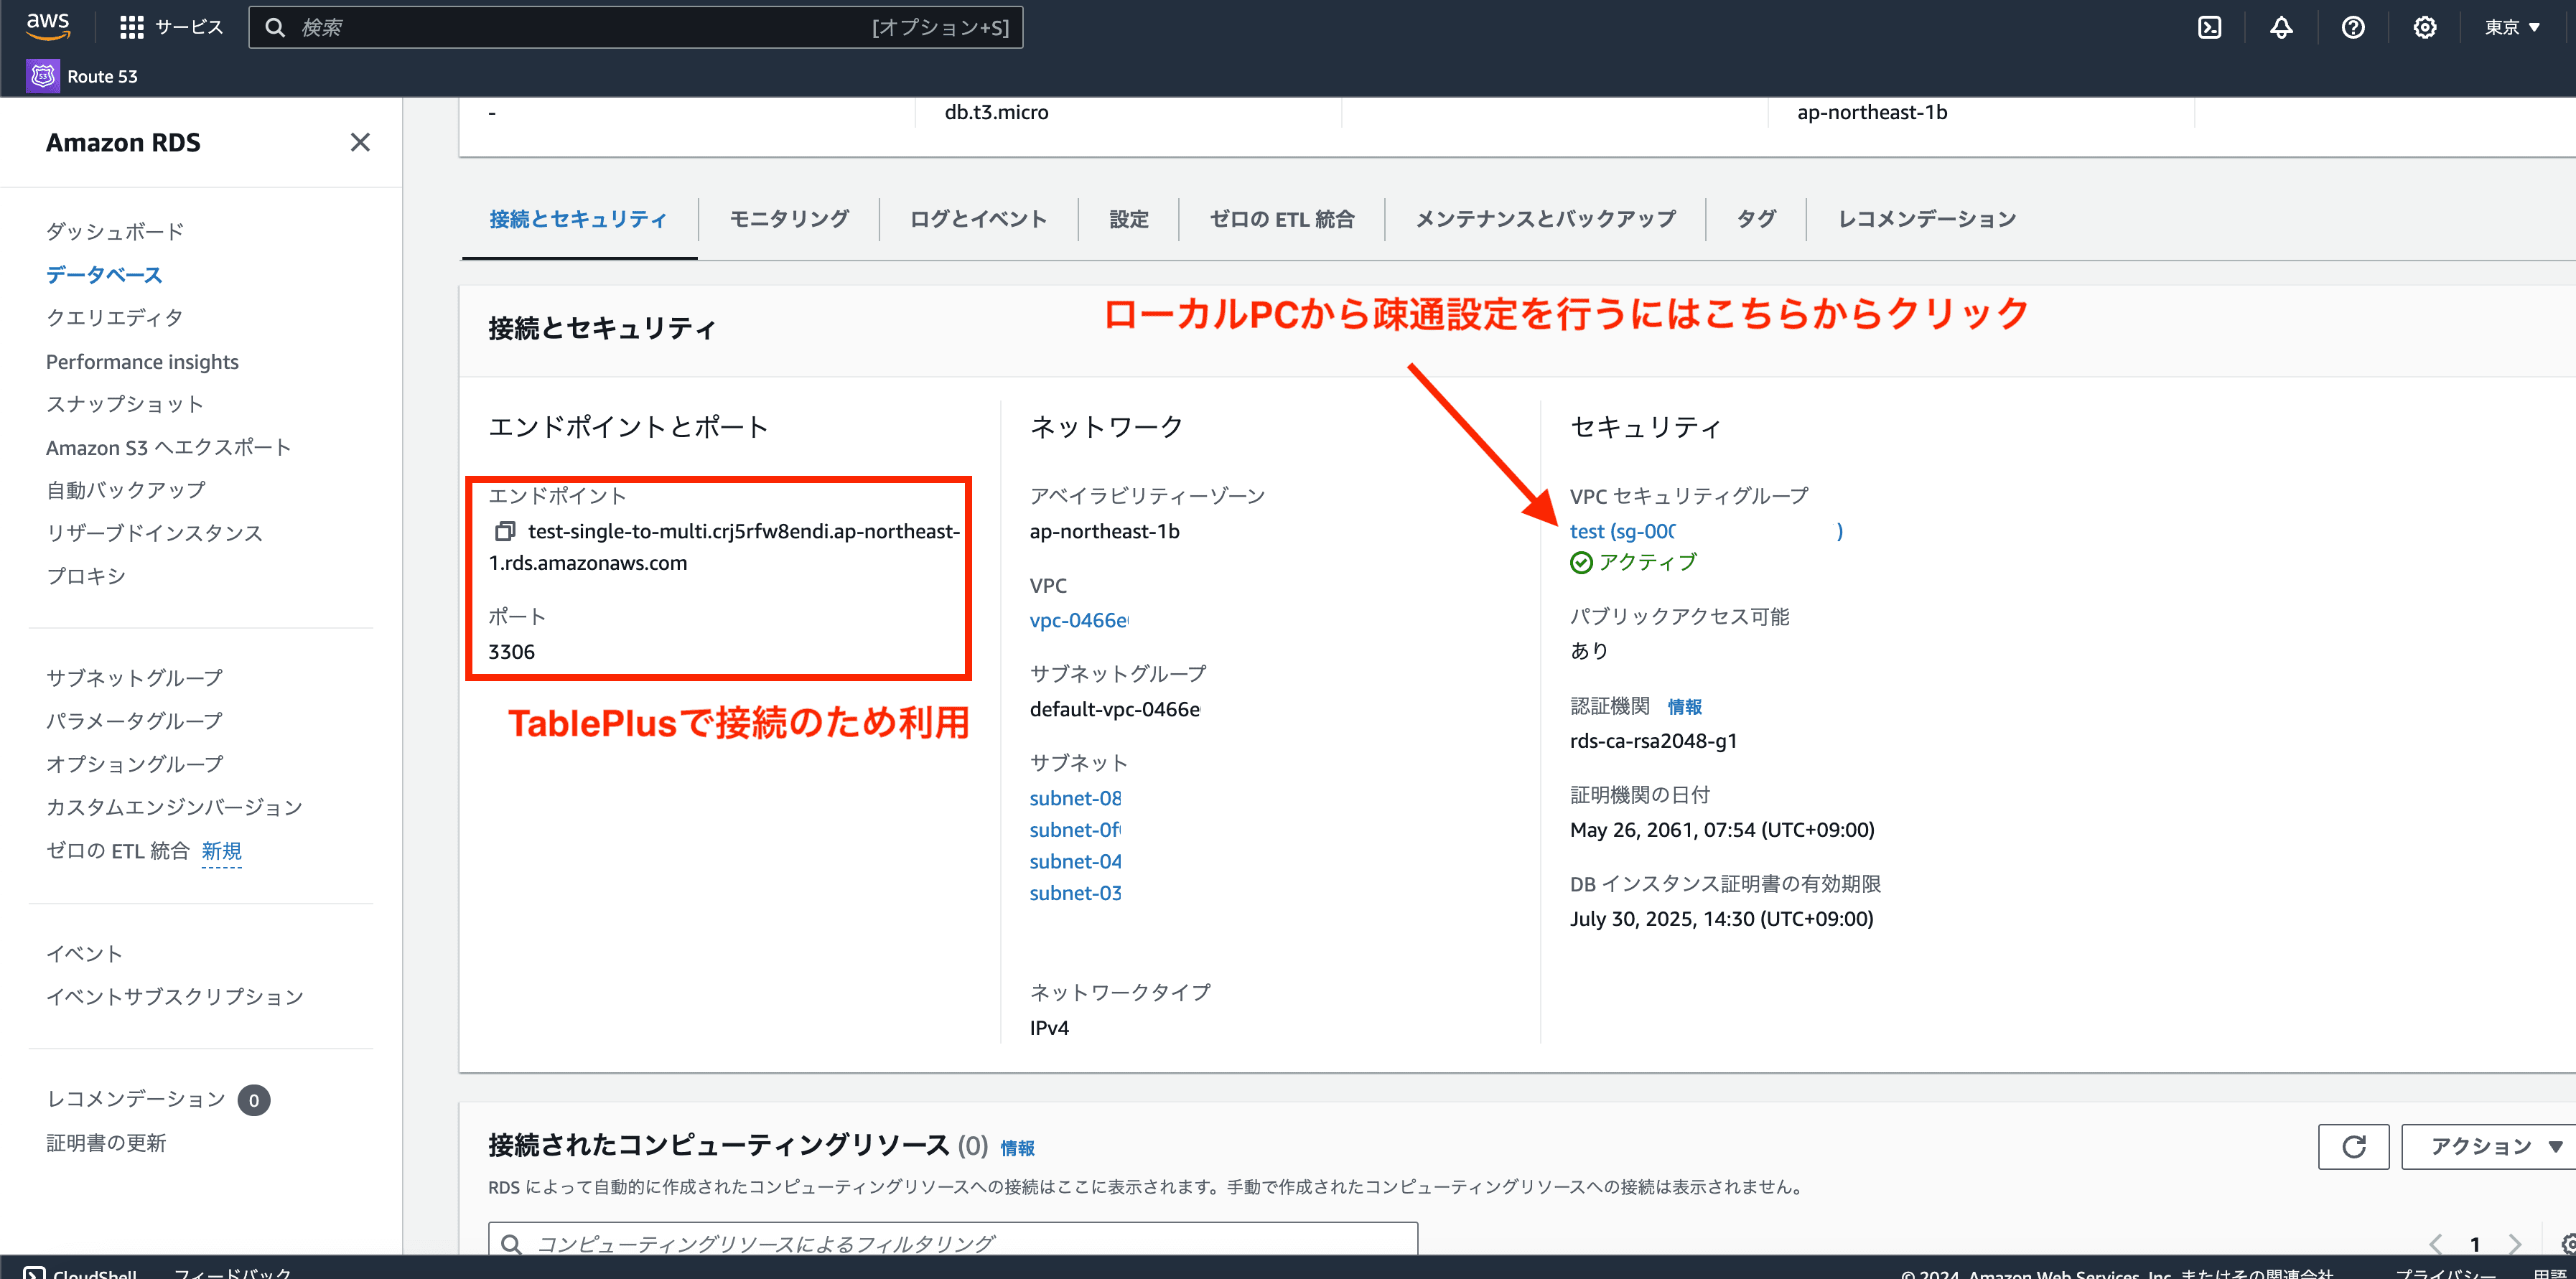Open カスタムエンジンバージョン in sidebar

pos(174,807)
